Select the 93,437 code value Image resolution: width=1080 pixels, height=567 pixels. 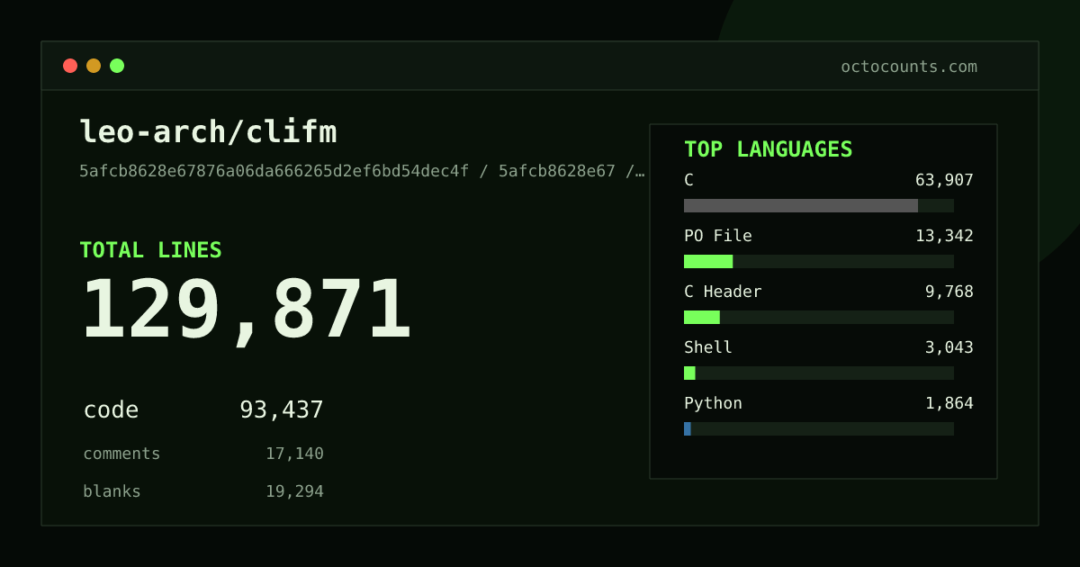tap(282, 410)
